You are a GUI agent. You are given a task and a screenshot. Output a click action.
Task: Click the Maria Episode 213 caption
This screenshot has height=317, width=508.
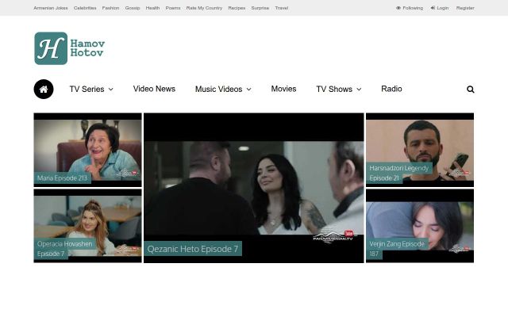coord(62,178)
